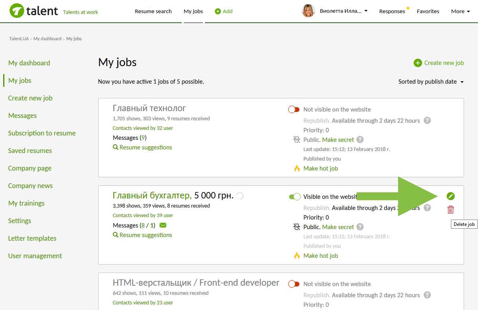This screenshot has width=478, height=310.
Task: Click help icon next to first Republish availability
Action: coord(427,120)
